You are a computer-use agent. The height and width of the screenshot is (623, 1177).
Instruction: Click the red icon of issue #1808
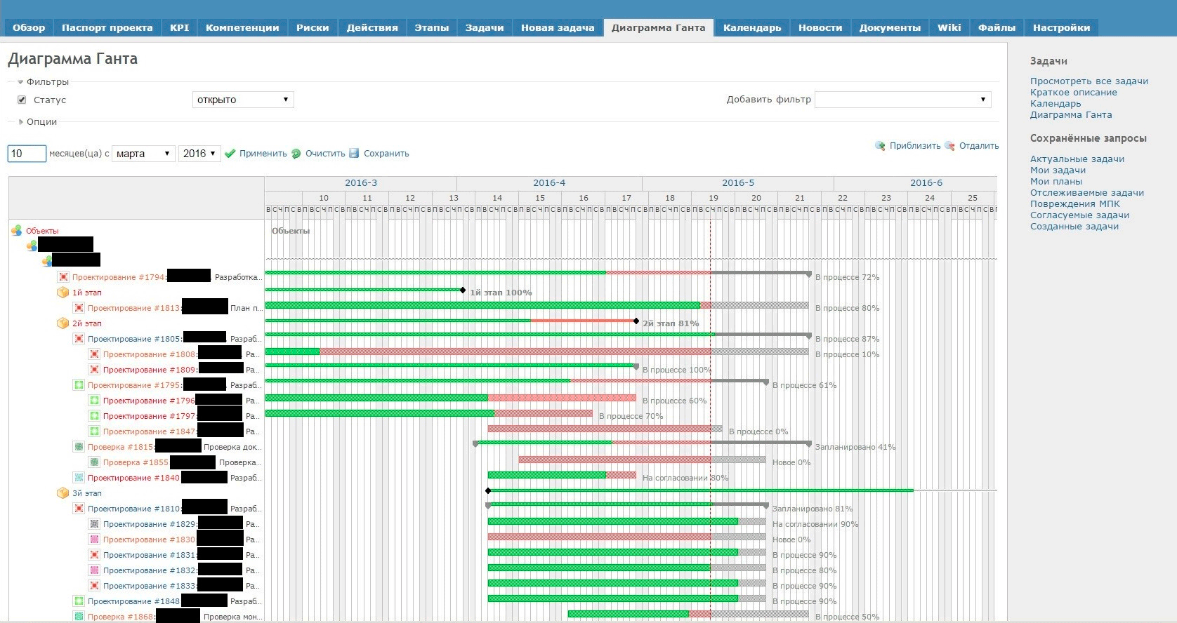94,354
